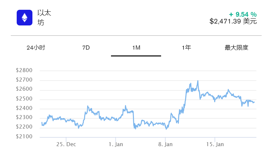Click the $2100 axis label

[x=24, y=137]
